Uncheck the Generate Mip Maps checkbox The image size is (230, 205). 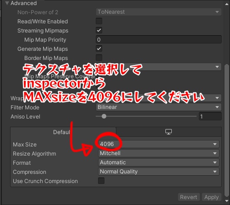click(x=99, y=49)
